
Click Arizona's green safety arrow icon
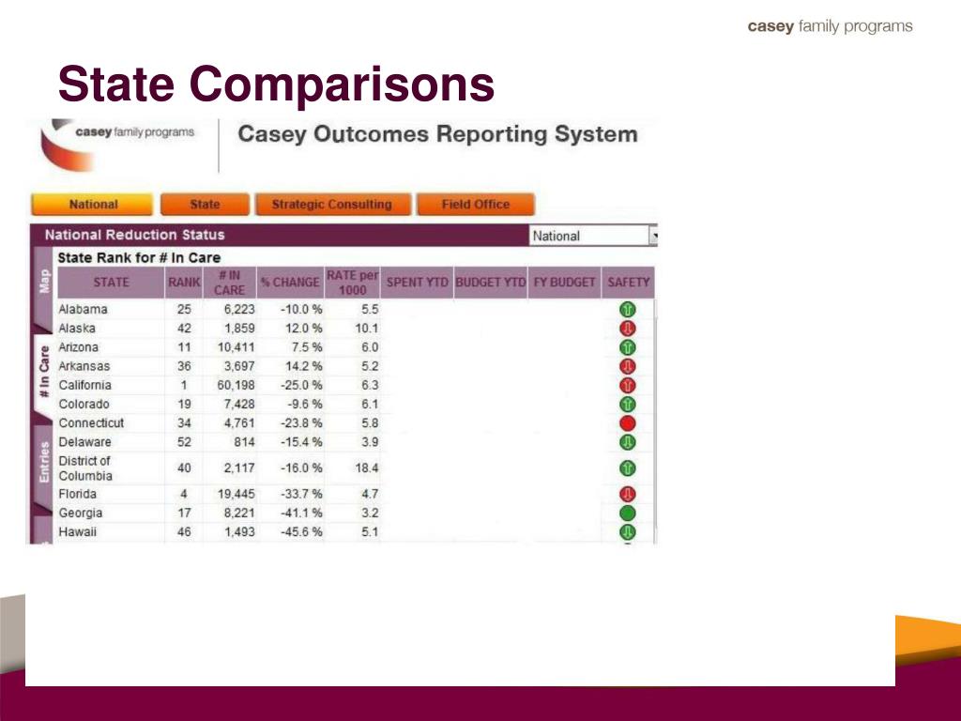(x=628, y=347)
